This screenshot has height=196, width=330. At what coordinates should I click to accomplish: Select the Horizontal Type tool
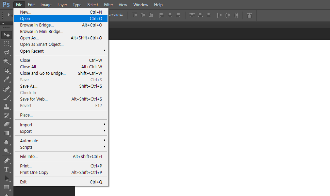[6, 170]
